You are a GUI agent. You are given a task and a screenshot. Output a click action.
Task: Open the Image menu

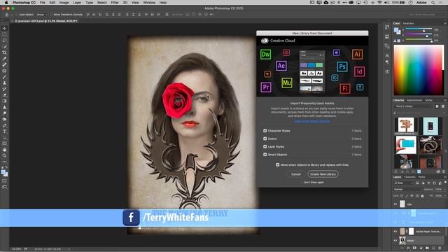coord(64,3)
